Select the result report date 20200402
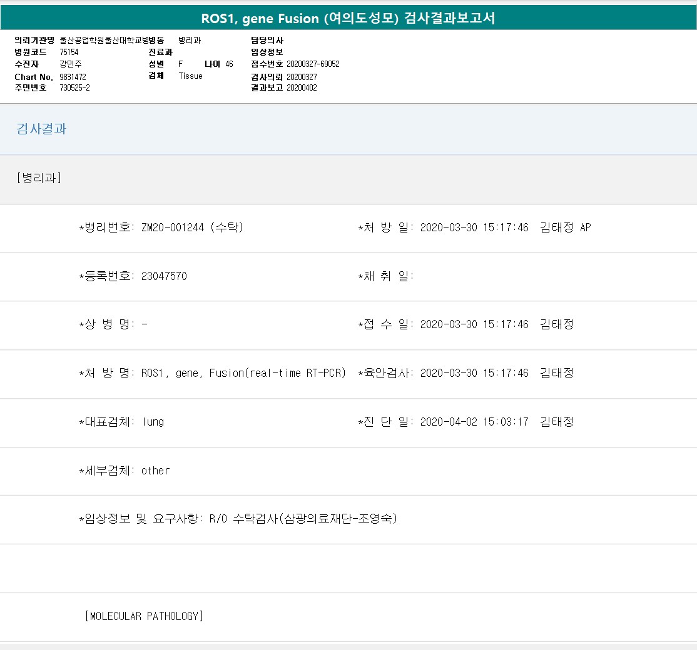697x650 pixels. (x=302, y=88)
